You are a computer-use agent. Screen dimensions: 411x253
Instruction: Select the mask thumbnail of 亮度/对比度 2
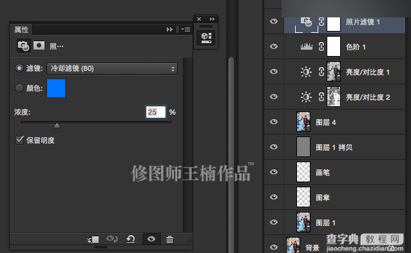334,97
